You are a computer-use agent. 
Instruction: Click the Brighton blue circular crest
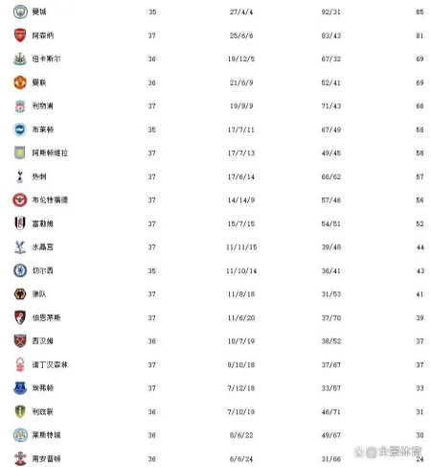tap(20, 129)
